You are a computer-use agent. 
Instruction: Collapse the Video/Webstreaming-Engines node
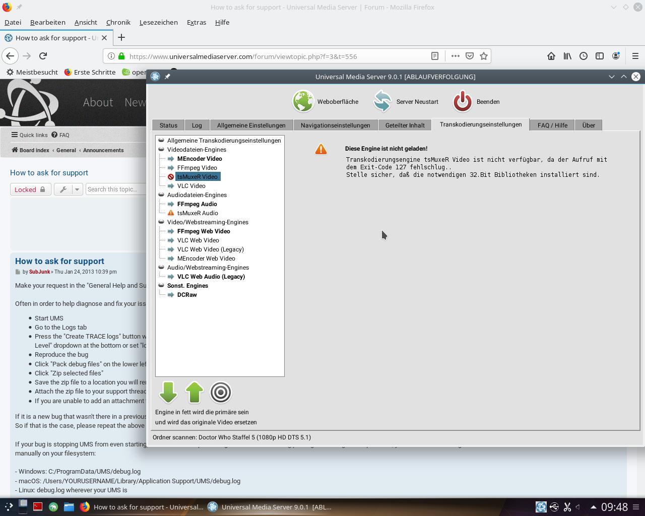click(161, 222)
